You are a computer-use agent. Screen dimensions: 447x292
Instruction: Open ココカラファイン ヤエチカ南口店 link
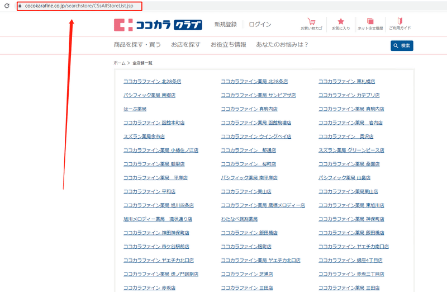[x=354, y=246]
